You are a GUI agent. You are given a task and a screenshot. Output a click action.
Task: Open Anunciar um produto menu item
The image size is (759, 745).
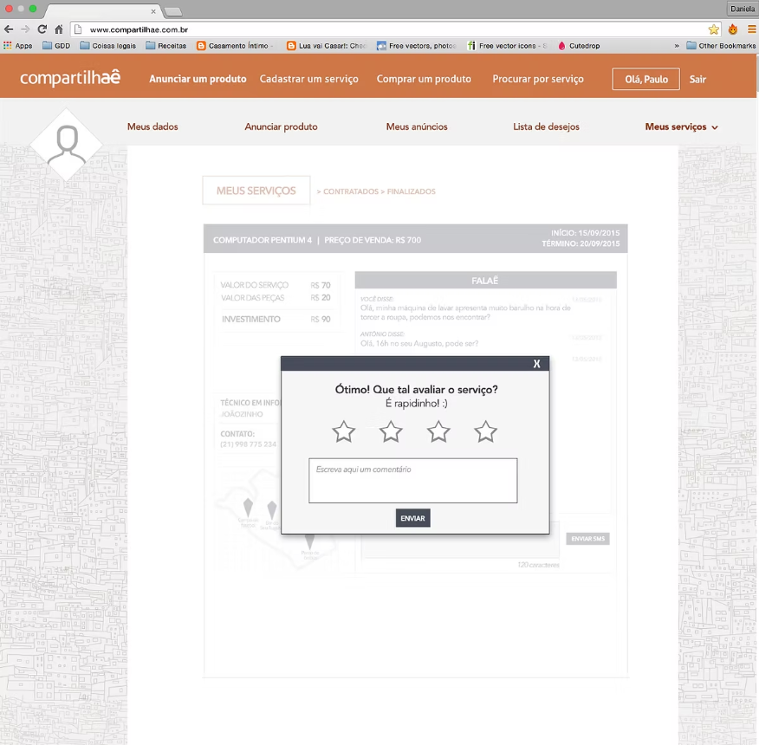pos(198,80)
